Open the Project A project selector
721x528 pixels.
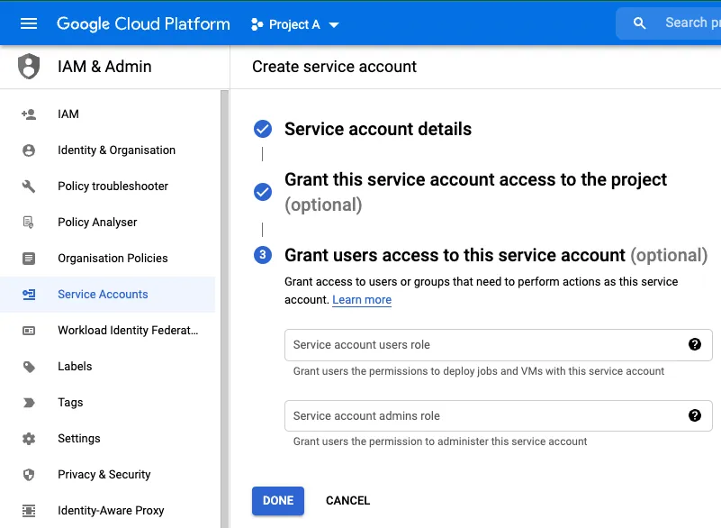click(294, 24)
